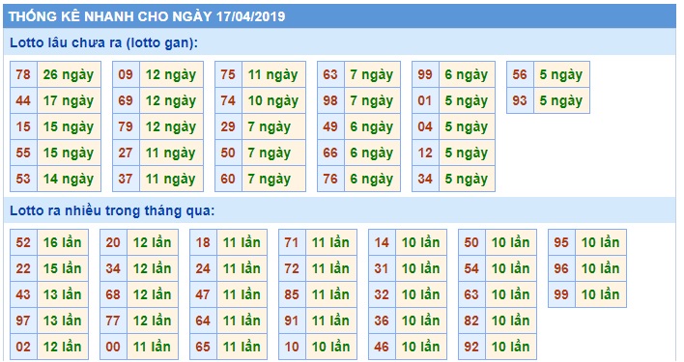Image resolution: width=684 pixels, height=362 pixels.
Task: Click lotto number 24
Action: [203, 268]
